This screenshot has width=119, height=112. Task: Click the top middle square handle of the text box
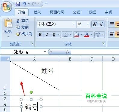click(31, 99)
